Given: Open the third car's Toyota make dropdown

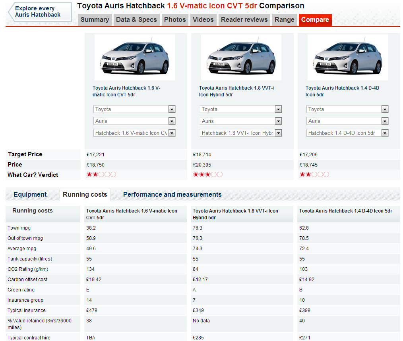Looking at the screenshot, I should click(347, 109).
